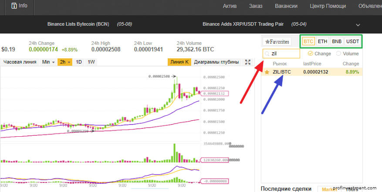The image size is (382, 192).
Task: Select the ZIL/BTC market row
Action: (x=311, y=72)
